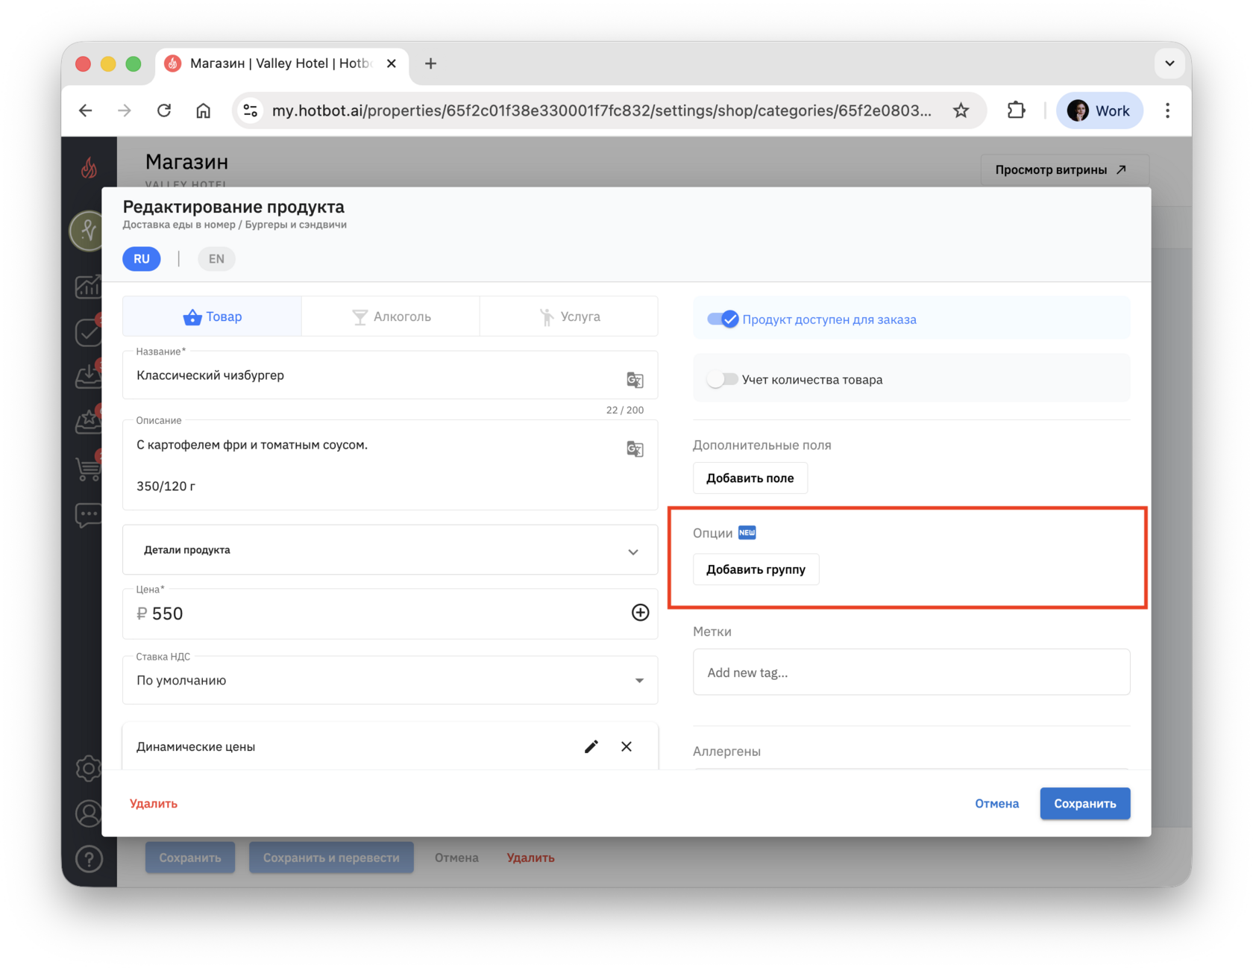The width and height of the screenshot is (1253, 968).
Task: Click the translate icon in Название field
Action: coord(635,380)
